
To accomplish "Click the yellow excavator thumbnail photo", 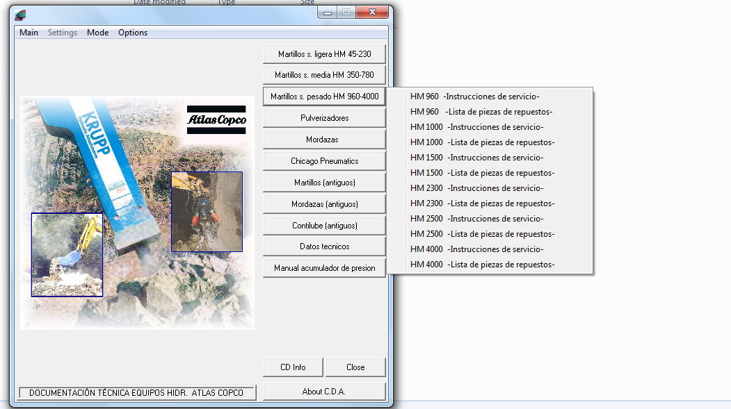I will tap(67, 255).
